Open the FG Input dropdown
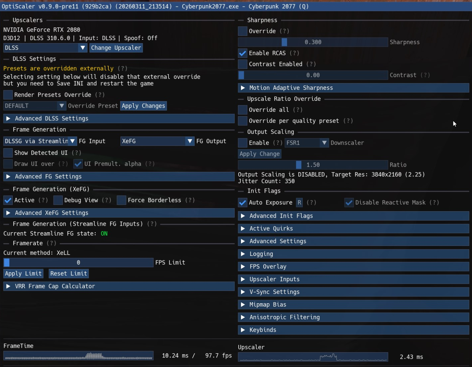The image size is (472, 367). (40, 141)
